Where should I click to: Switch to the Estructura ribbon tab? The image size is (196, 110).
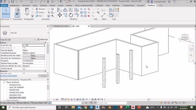point(26,5)
